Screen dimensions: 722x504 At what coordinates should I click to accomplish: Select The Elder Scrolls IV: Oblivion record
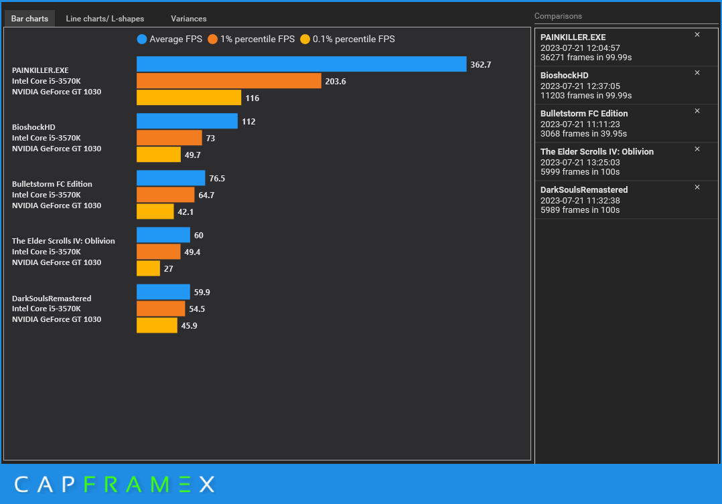point(626,161)
